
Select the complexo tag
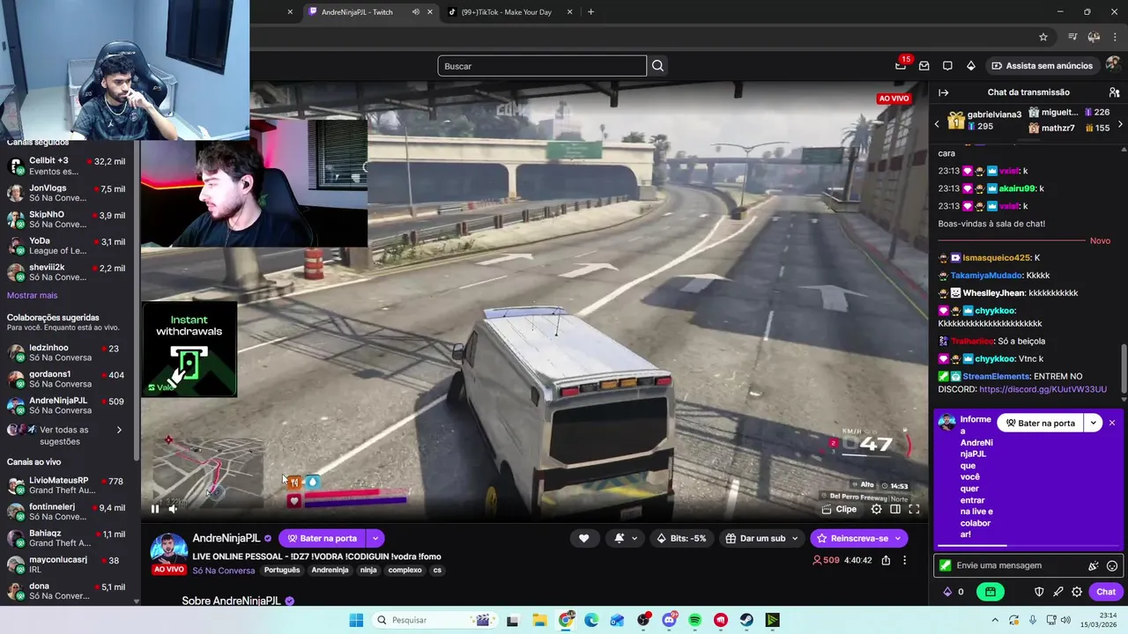click(404, 571)
